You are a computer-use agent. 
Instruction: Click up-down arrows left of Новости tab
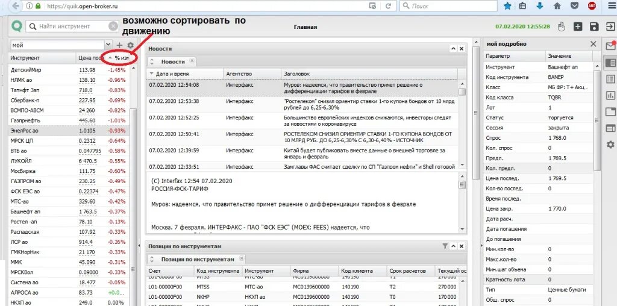click(x=152, y=62)
